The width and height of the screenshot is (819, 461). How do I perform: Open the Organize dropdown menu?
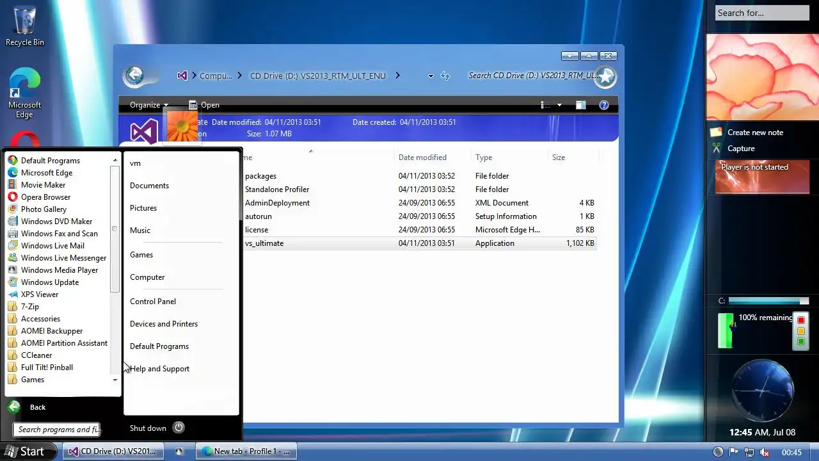[148, 105]
